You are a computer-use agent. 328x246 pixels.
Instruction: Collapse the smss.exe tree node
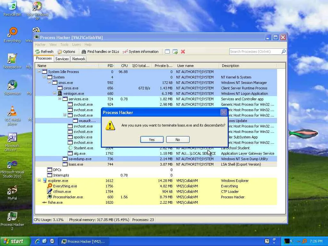[50, 82]
